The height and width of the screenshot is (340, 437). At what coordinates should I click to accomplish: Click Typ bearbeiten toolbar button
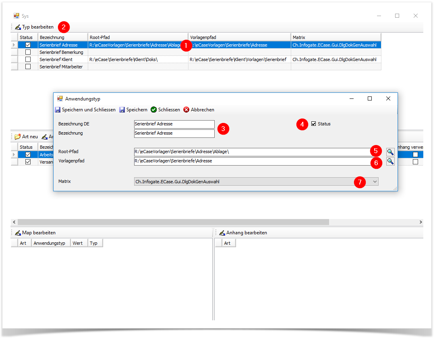[x=34, y=27]
